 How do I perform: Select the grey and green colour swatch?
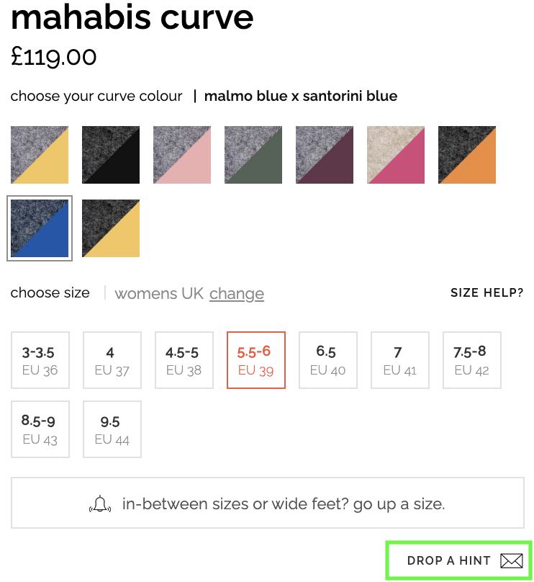click(253, 155)
